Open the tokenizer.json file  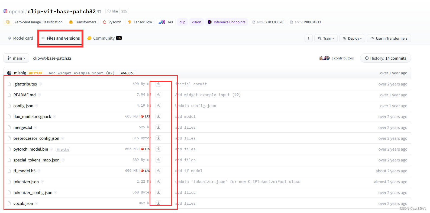tap(26, 182)
